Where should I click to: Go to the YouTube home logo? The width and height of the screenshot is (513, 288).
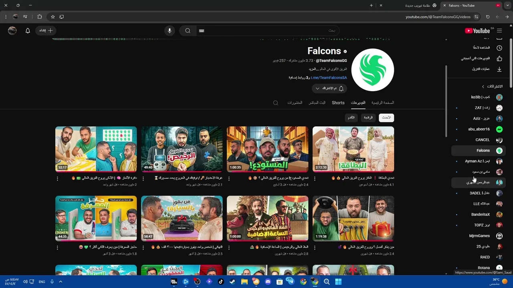(477, 31)
